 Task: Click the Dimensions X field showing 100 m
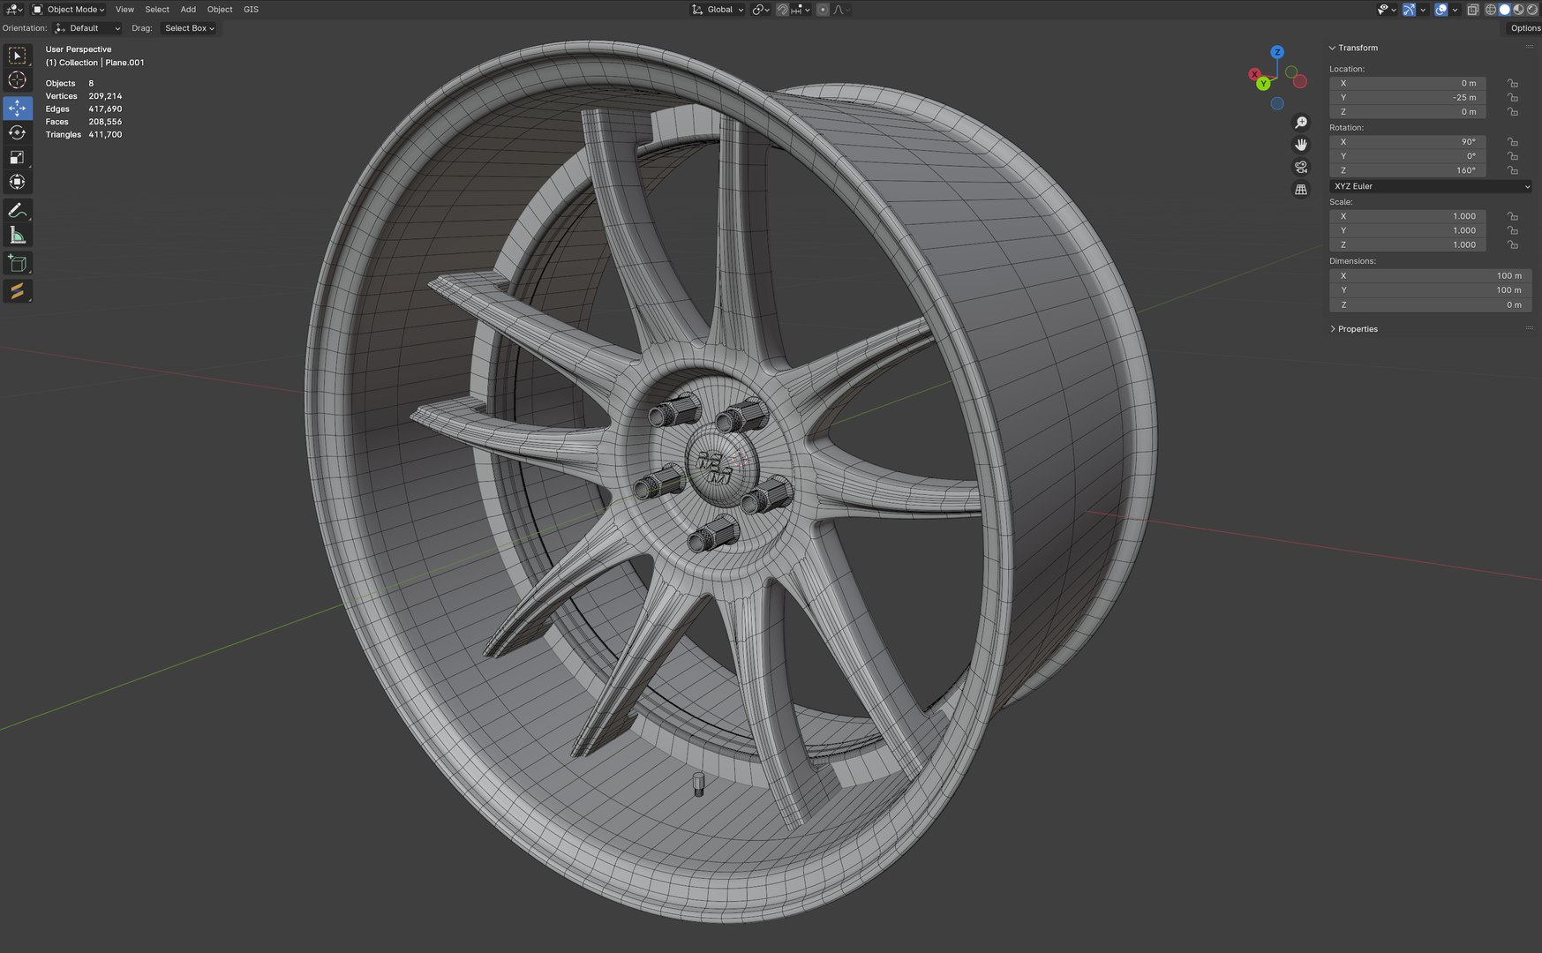(x=1430, y=275)
